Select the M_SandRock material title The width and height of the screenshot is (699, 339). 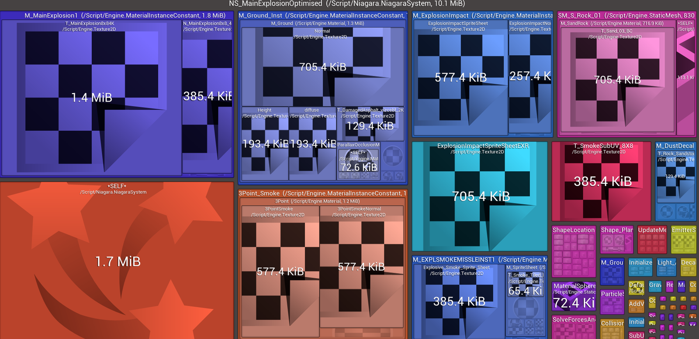coord(612,24)
